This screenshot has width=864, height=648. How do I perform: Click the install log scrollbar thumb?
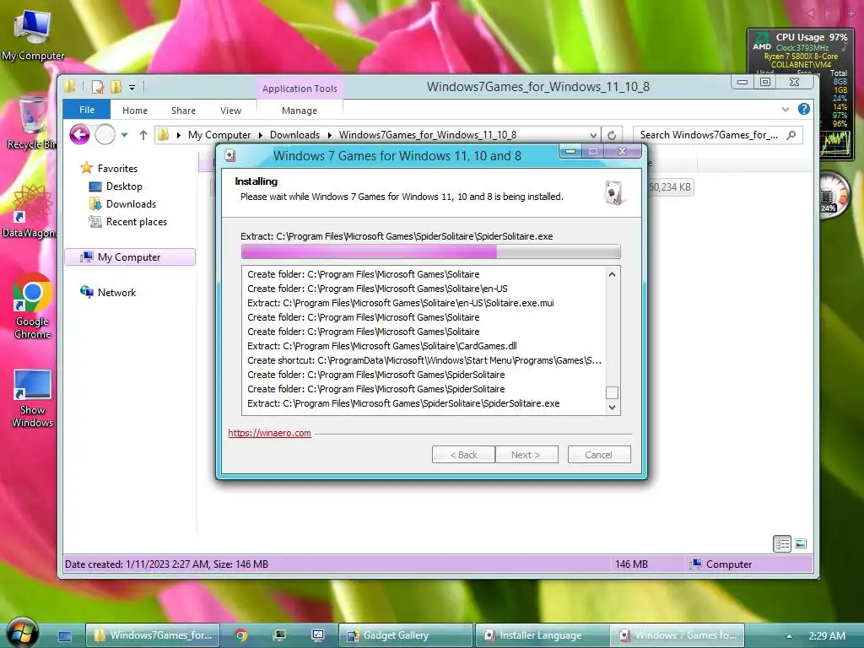pos(612,393)
